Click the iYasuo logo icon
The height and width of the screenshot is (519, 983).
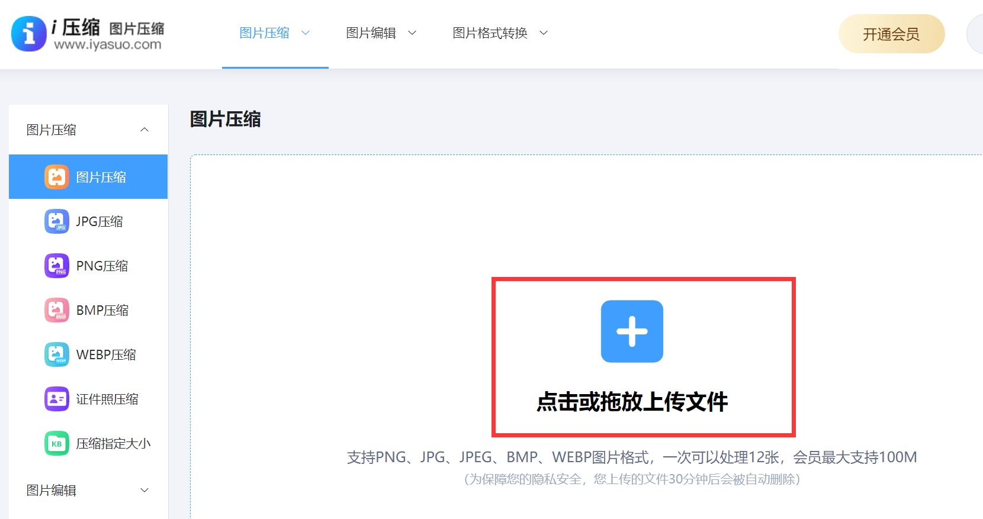coord(28,34)
